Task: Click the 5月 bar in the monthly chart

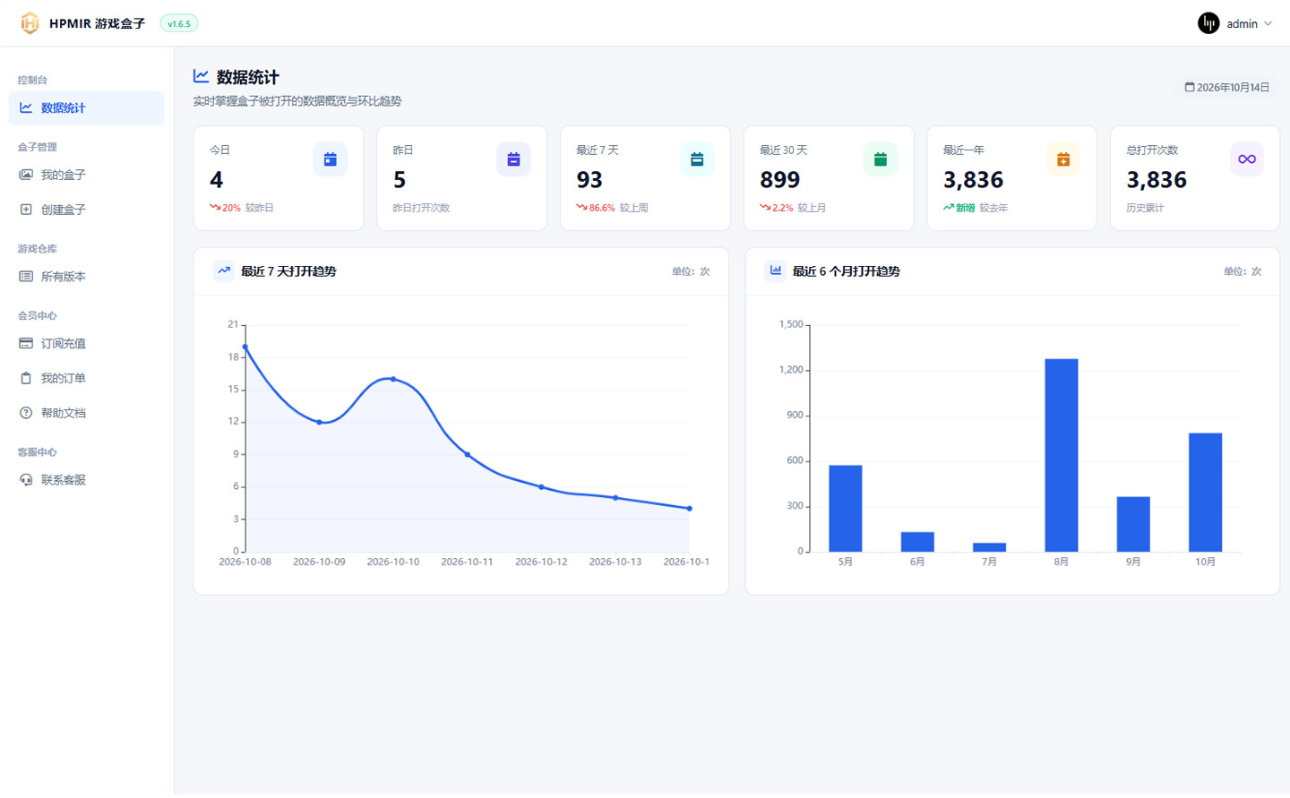Action: pyautogui.click(x=846, y=509)
